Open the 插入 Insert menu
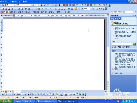Screen dimensions: 137x103 pyautogui.click(x=28, y=12)
